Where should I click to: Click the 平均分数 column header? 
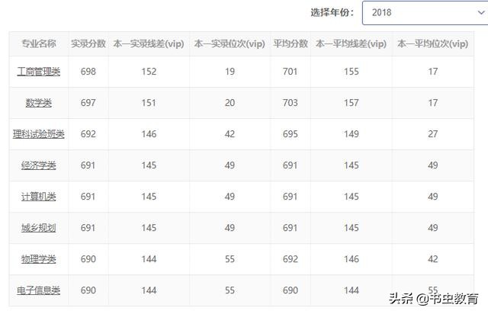[x=291, y=43]
